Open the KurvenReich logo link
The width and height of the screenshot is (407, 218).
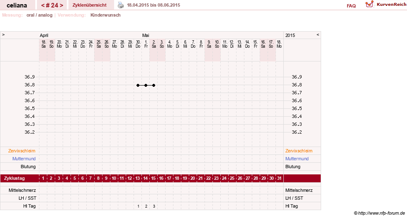tap(386, 5)
